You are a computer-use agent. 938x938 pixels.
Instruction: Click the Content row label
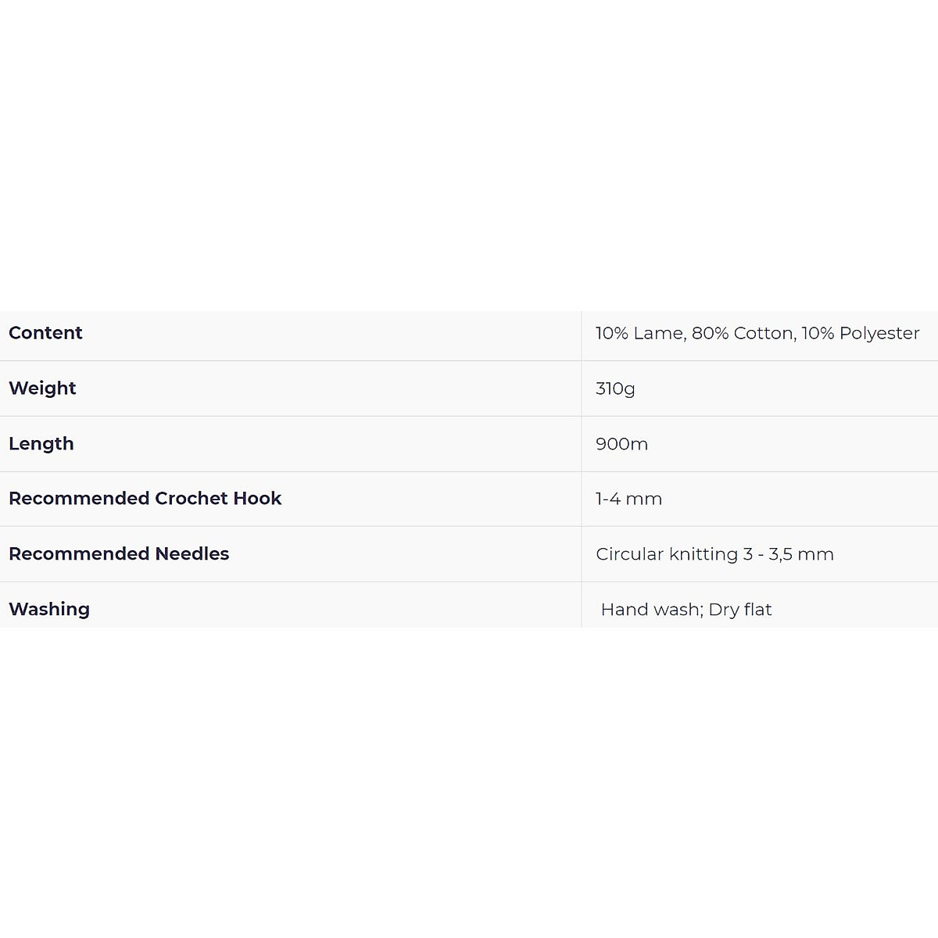(45, 333)
